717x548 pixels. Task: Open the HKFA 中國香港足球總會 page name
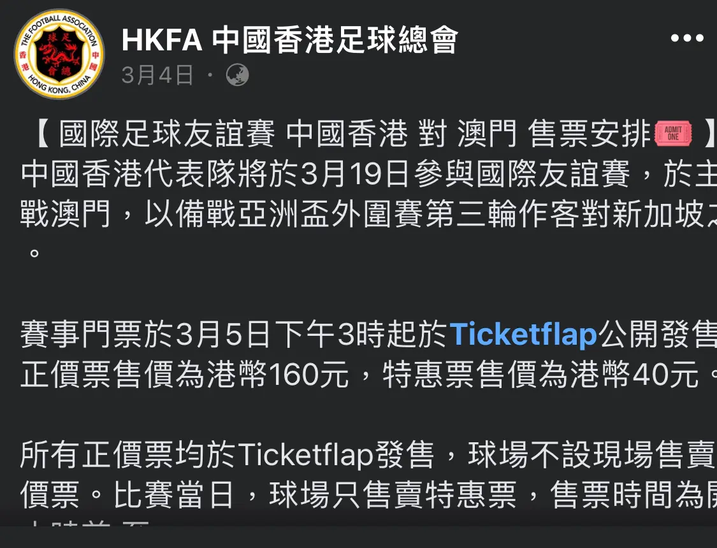click(x=290, y=40)
